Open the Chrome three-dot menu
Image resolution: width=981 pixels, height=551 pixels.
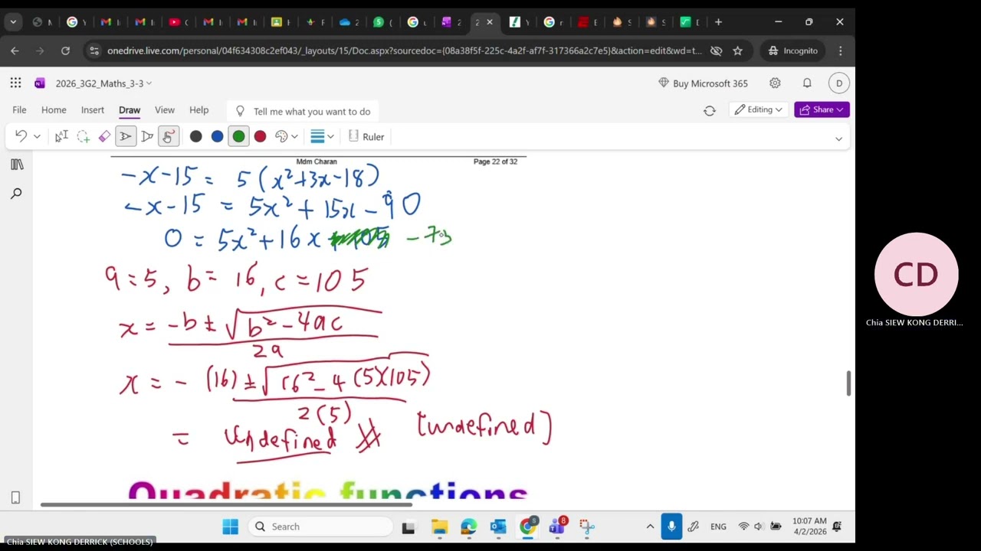click(841, 51)
